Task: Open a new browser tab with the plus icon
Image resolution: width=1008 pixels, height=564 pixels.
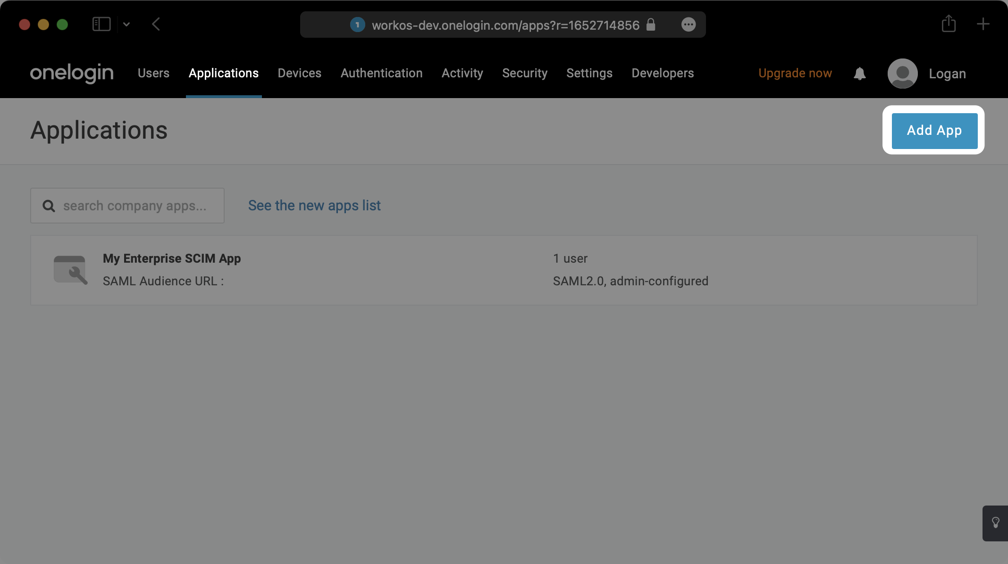Action: pos(983,24)
